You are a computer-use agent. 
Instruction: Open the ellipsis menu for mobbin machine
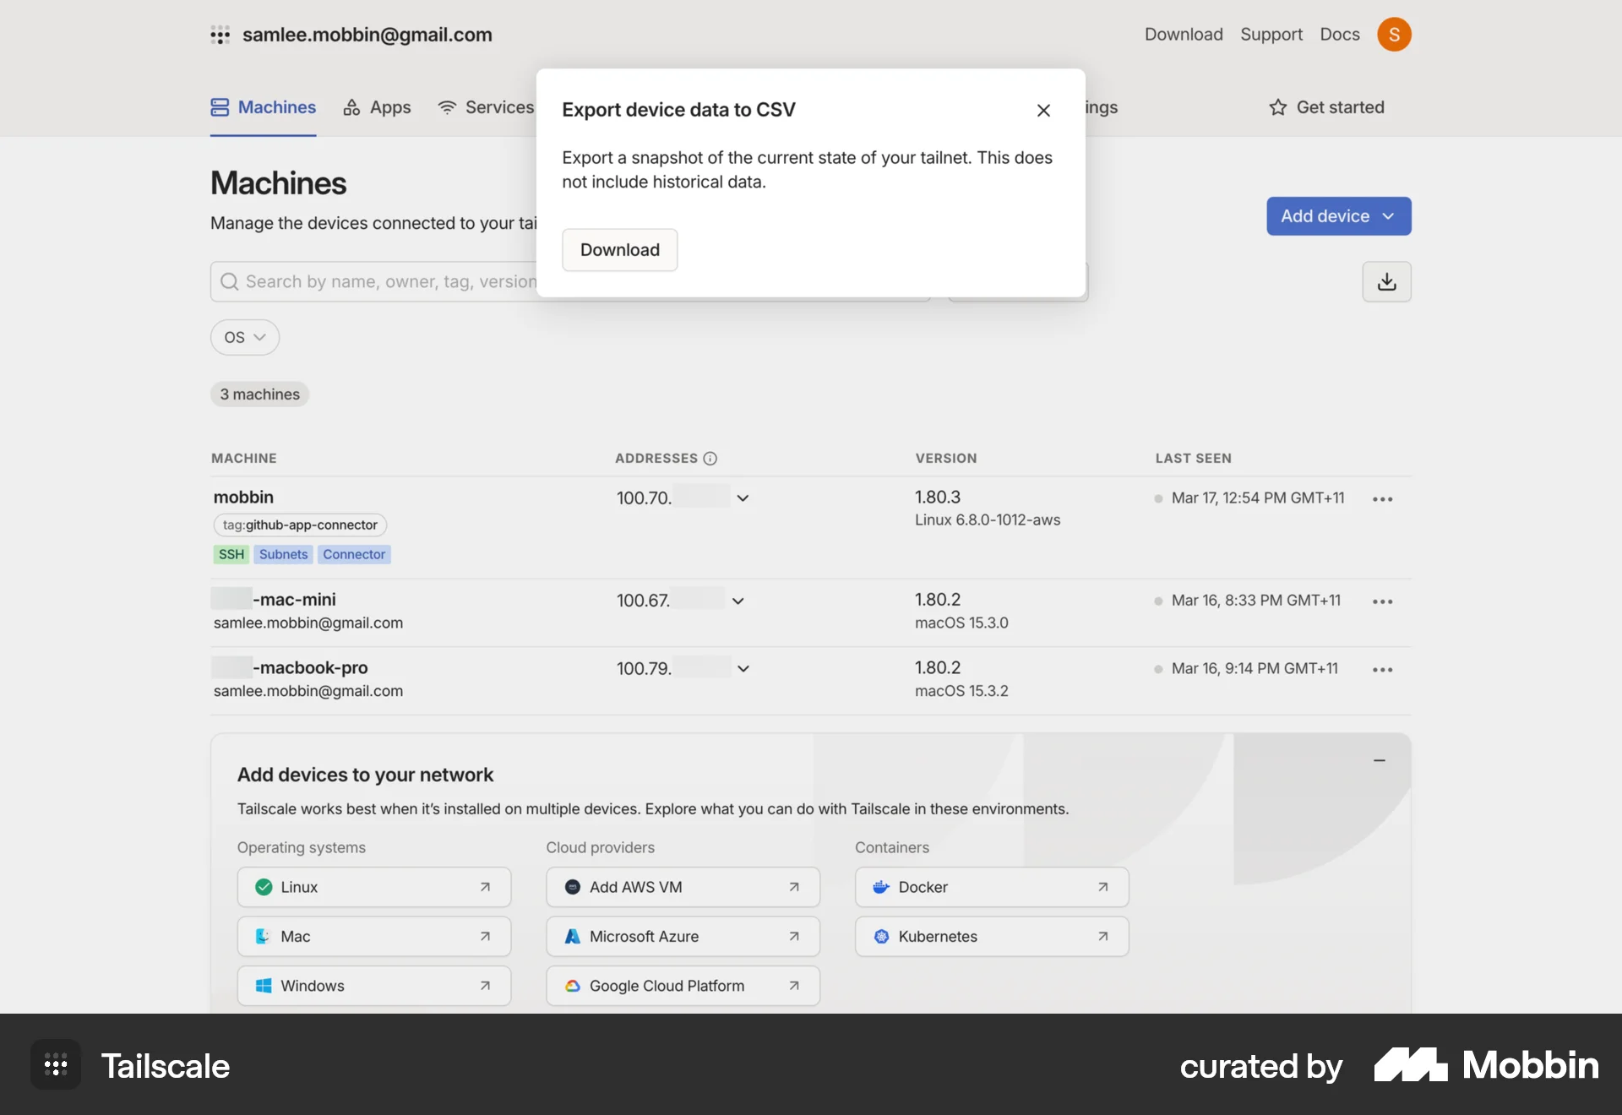[x=1382, y=498]
